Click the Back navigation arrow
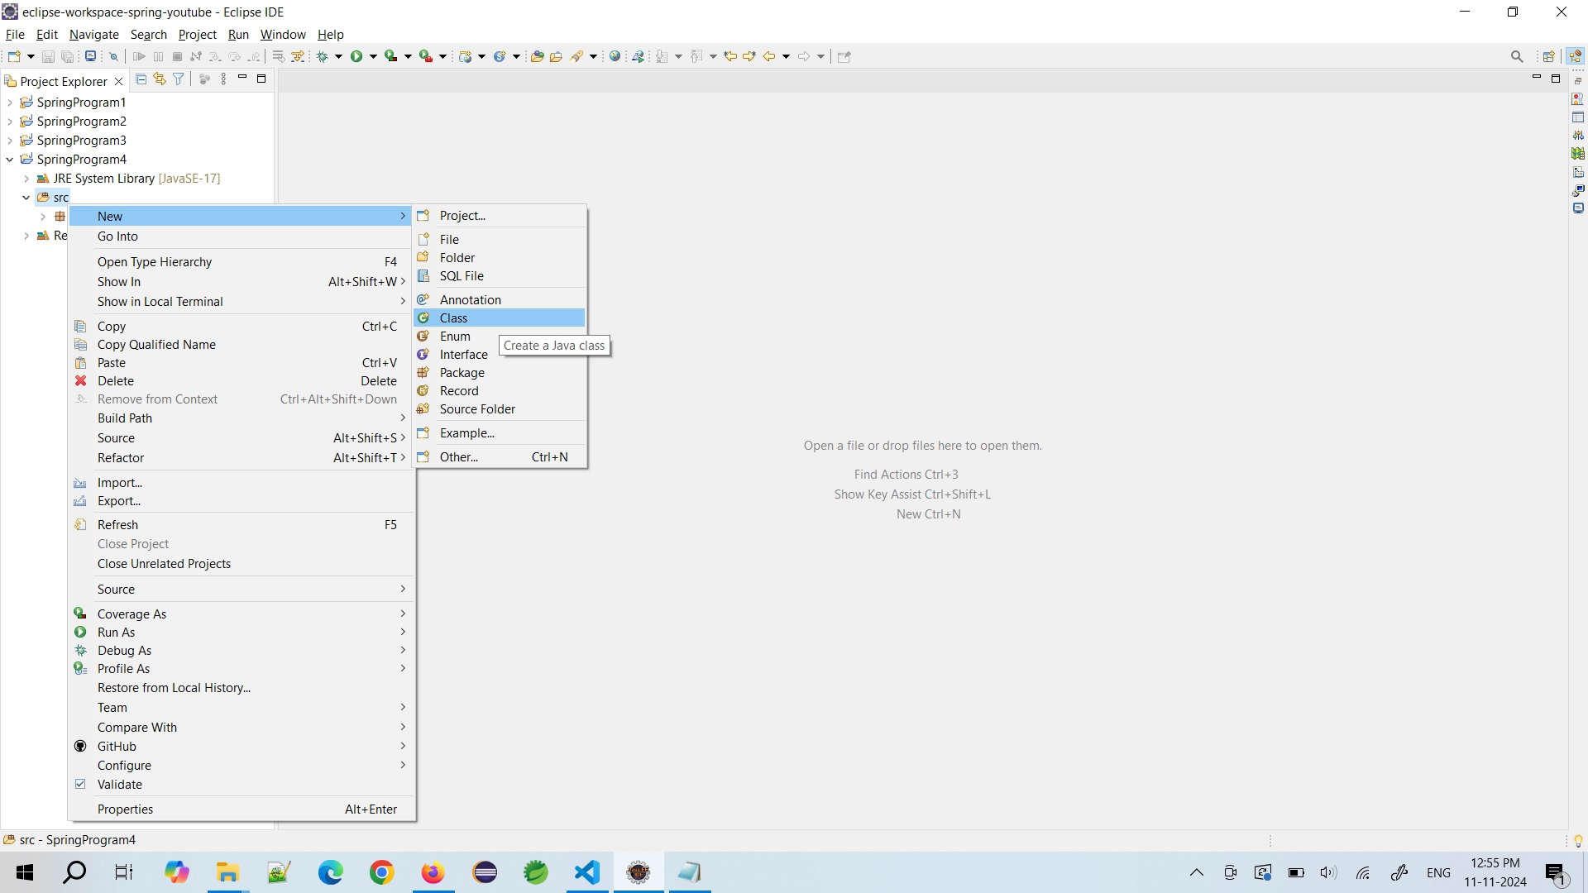The width and height of the screenshot is (1588, 893). coord(769,56)
